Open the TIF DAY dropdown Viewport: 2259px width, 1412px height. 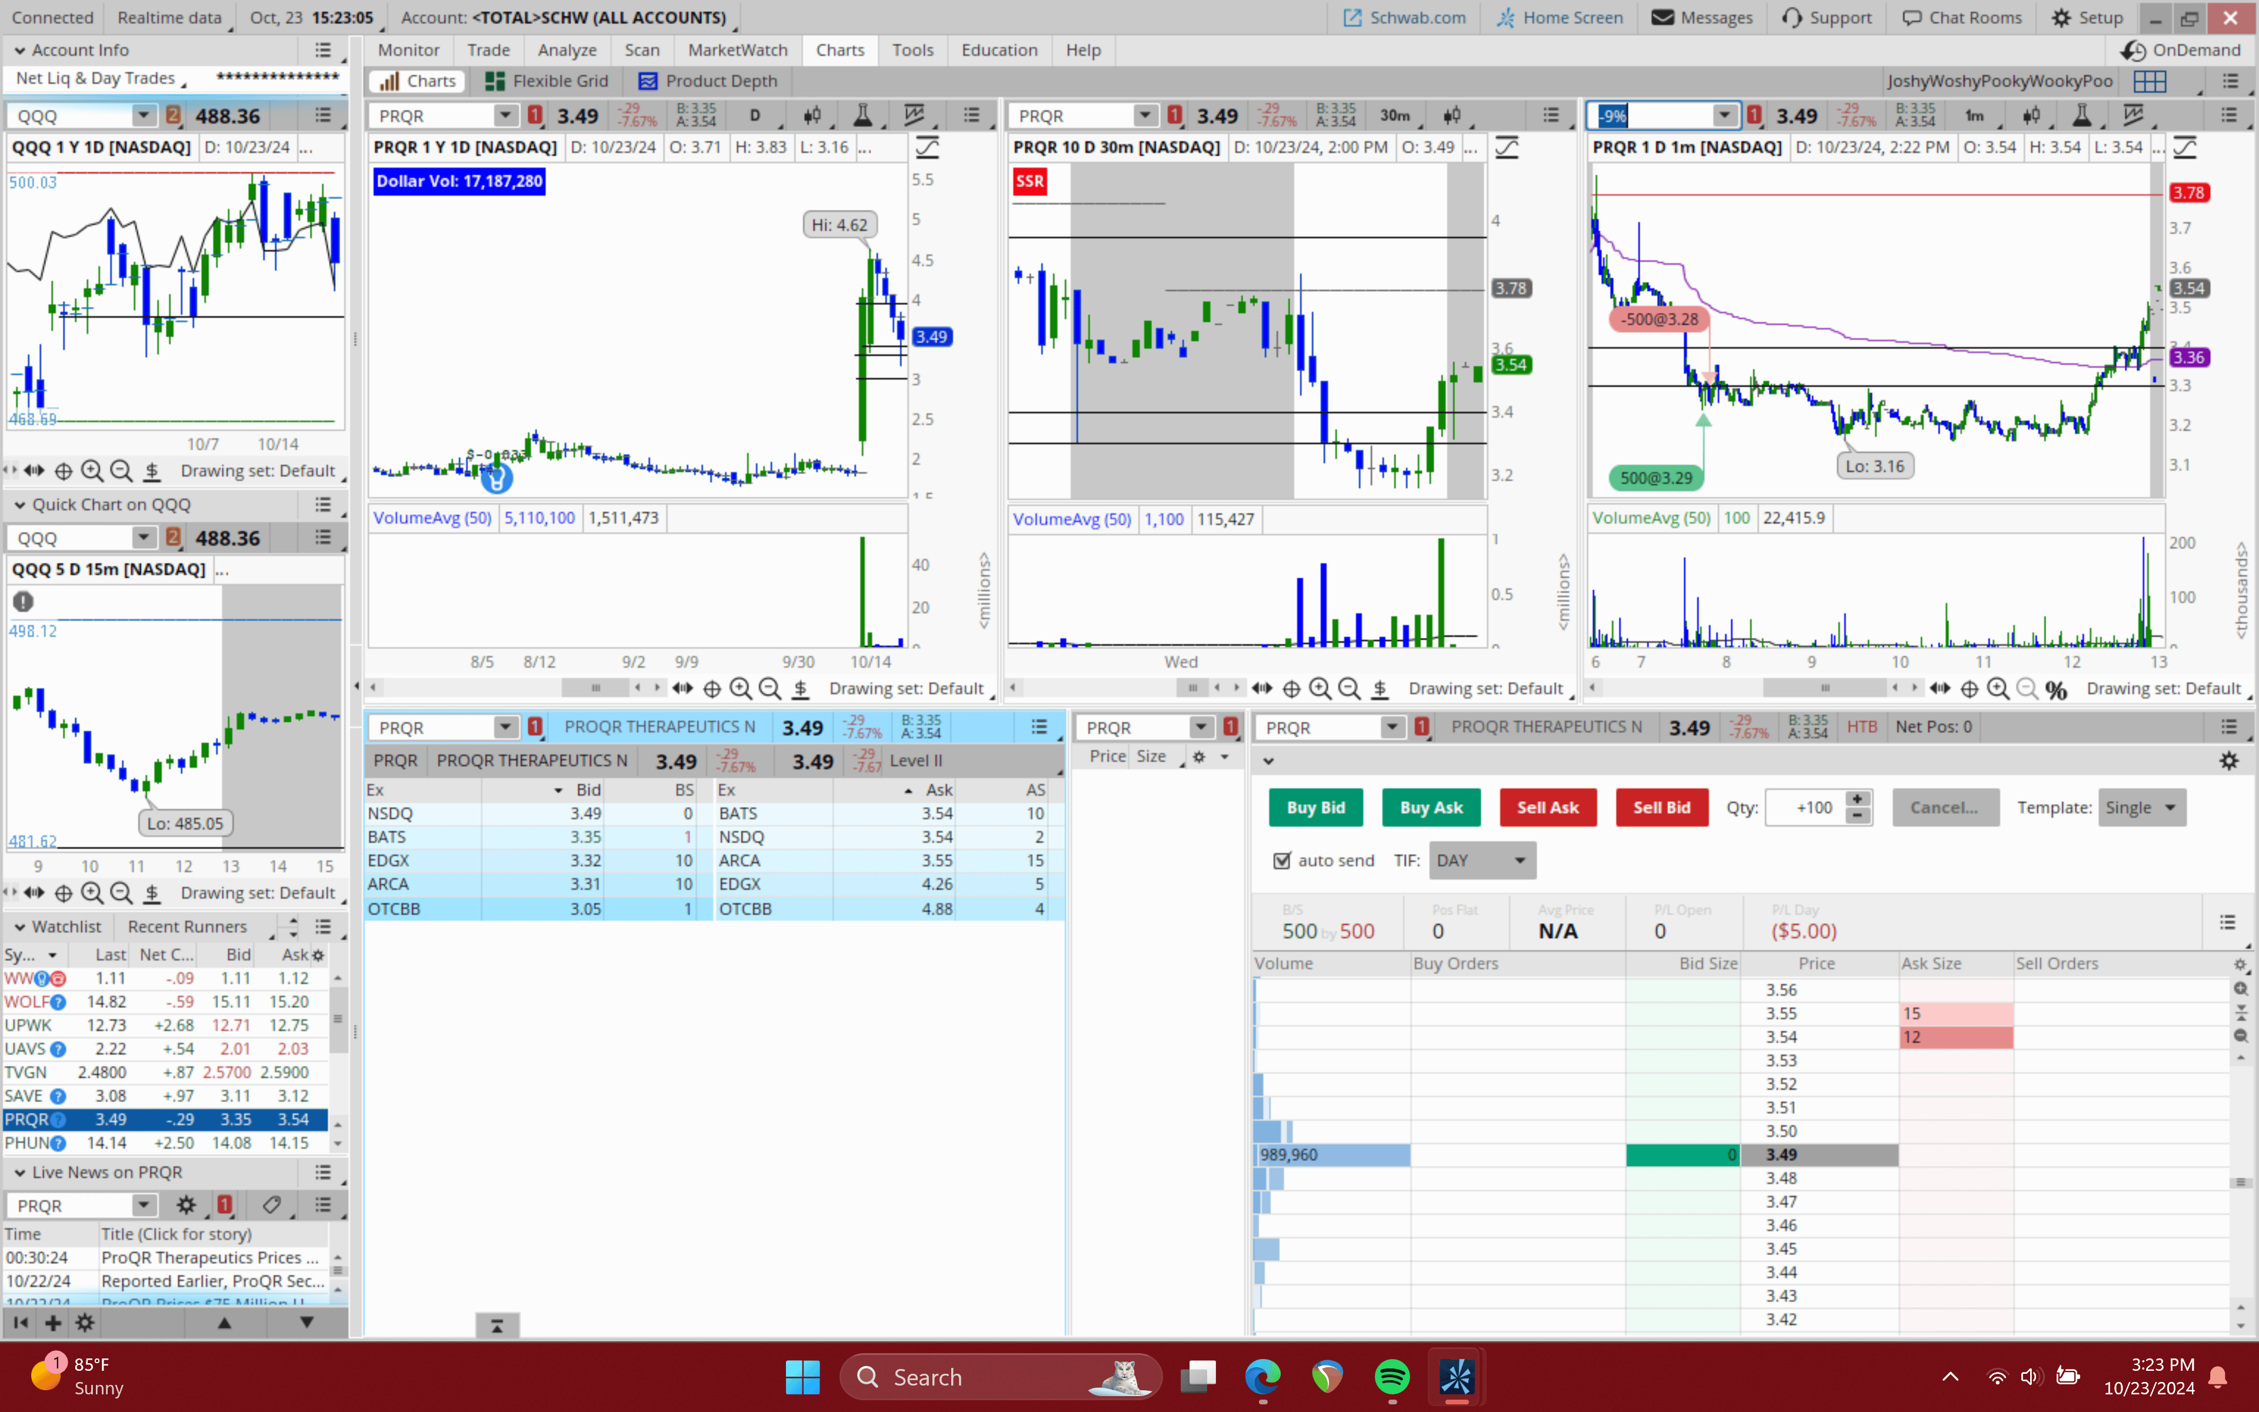(x=1481, y=860)
